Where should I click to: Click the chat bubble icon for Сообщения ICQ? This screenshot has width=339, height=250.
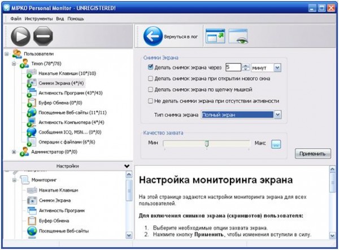pos(32,132)
